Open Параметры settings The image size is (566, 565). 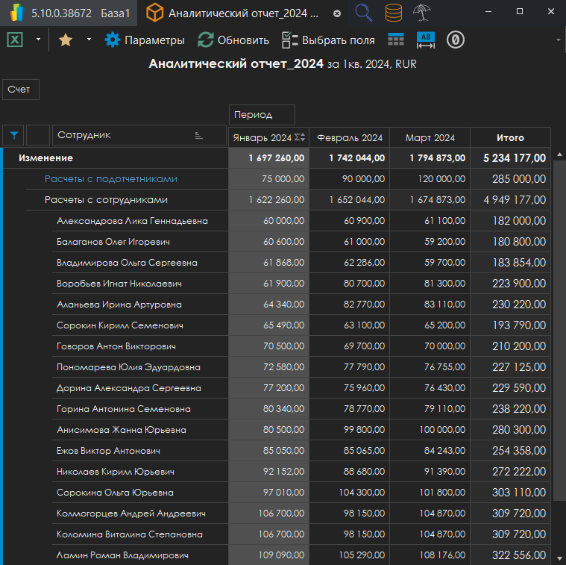[145, 40]
